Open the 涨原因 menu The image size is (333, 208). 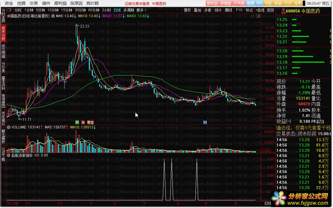[76, 3]
